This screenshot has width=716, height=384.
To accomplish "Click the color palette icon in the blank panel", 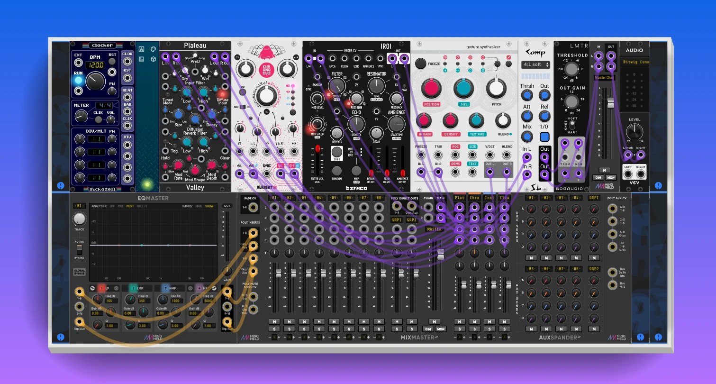I will point(153,49).
